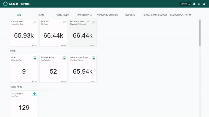Open the Dispatch WO tile count 66.44k
The image size is (209, 117).
83,33
